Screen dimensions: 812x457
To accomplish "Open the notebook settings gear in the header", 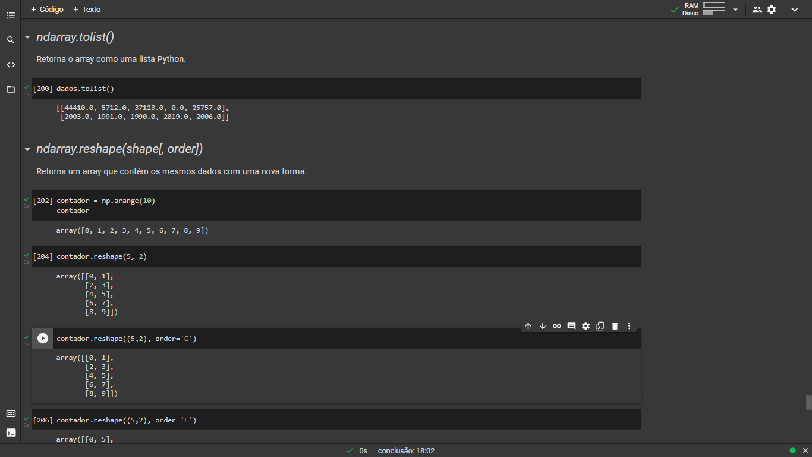I will coord(772,10).
